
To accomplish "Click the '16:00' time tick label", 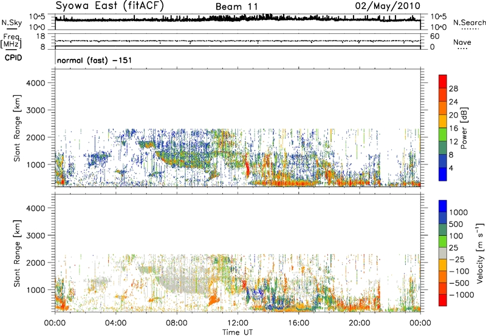I will point(298,323).
